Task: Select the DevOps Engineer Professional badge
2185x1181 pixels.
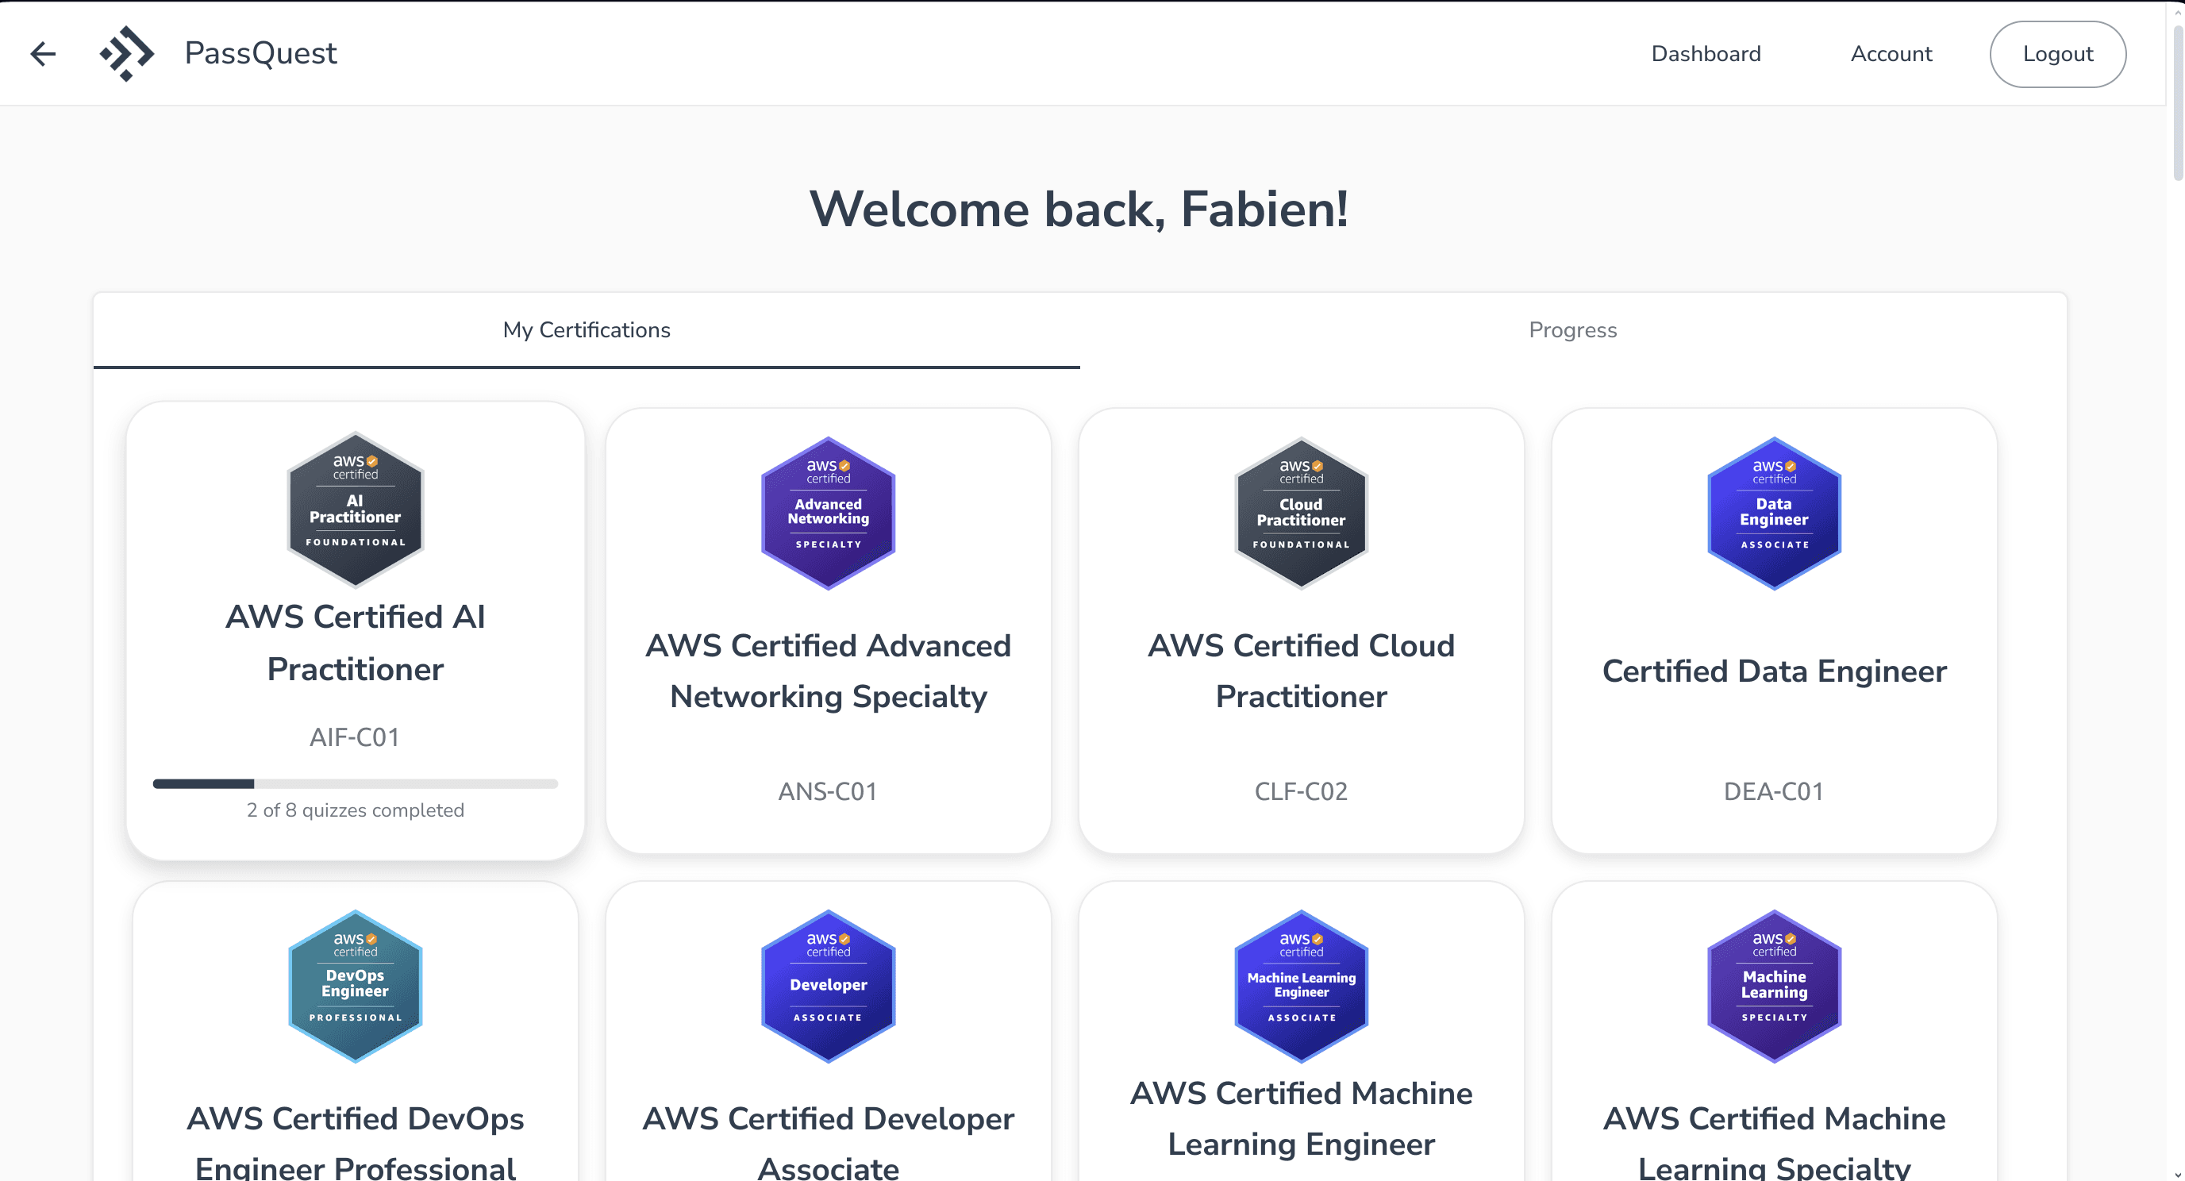Action: click(x=355, y=985)
